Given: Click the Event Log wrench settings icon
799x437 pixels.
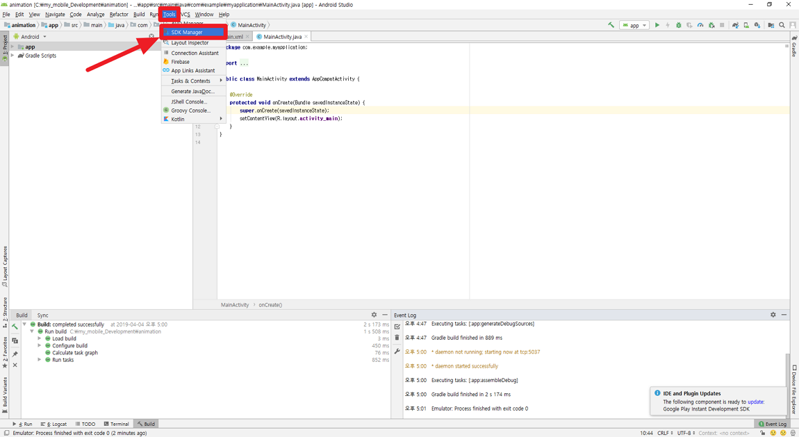Looking at the screenshot, I should tap(397, 351).
